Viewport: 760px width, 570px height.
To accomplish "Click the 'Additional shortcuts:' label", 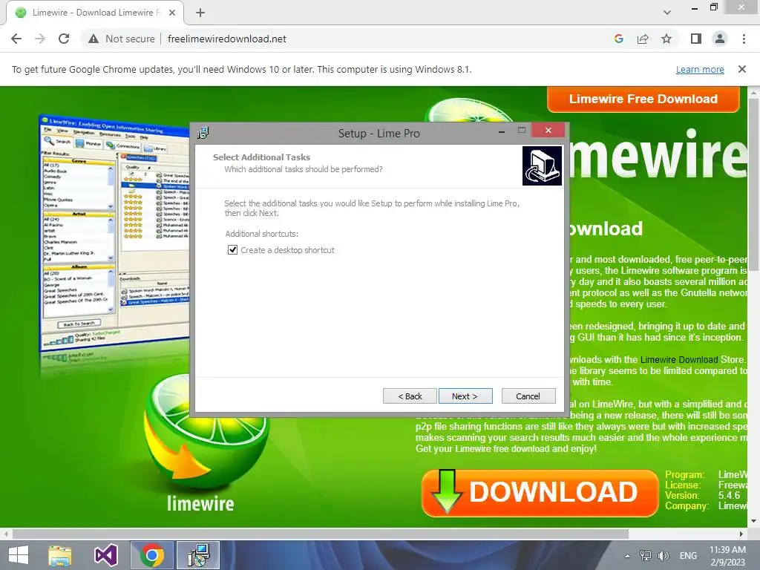I will click(x=262, y=234).
